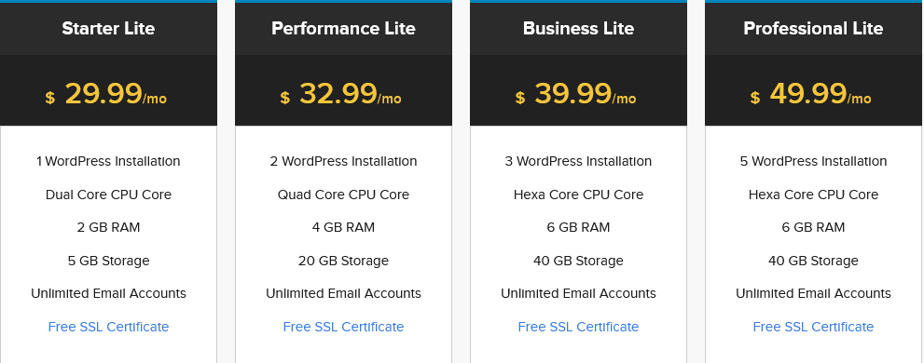Select '4 GB RAM' feature line

[343, 228]
